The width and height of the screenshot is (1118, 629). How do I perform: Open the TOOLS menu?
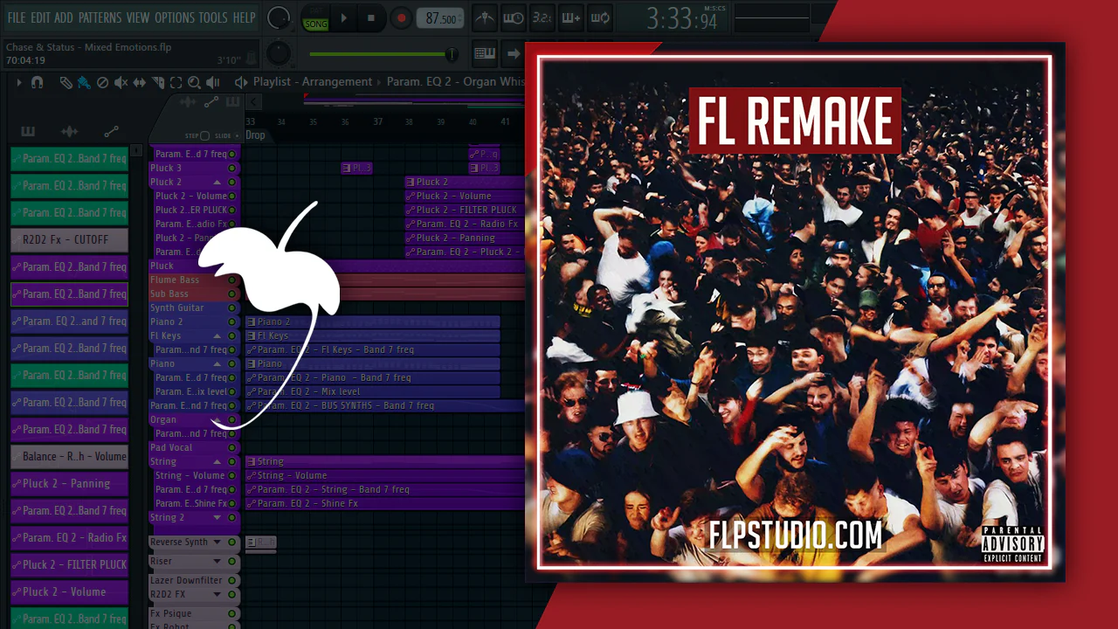tap(213, 17)
